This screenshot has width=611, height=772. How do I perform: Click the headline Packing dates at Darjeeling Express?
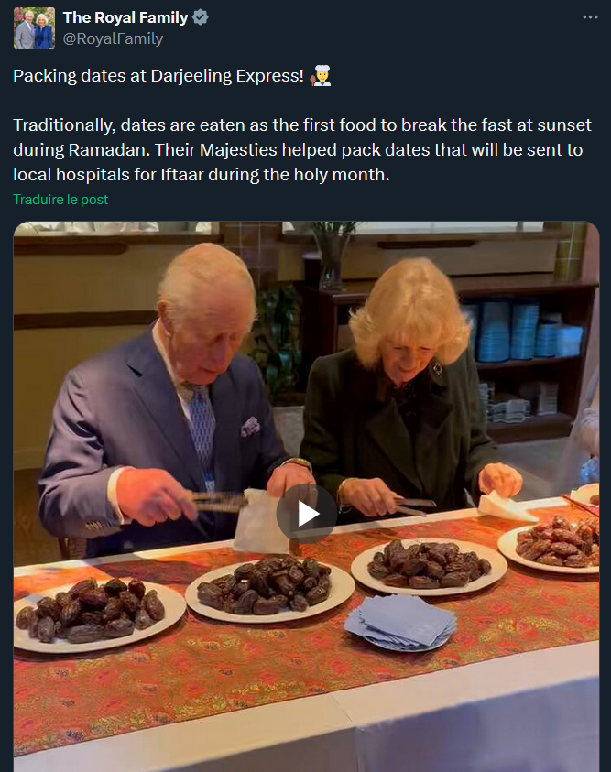pyautogui.click(x=158, y=76)
